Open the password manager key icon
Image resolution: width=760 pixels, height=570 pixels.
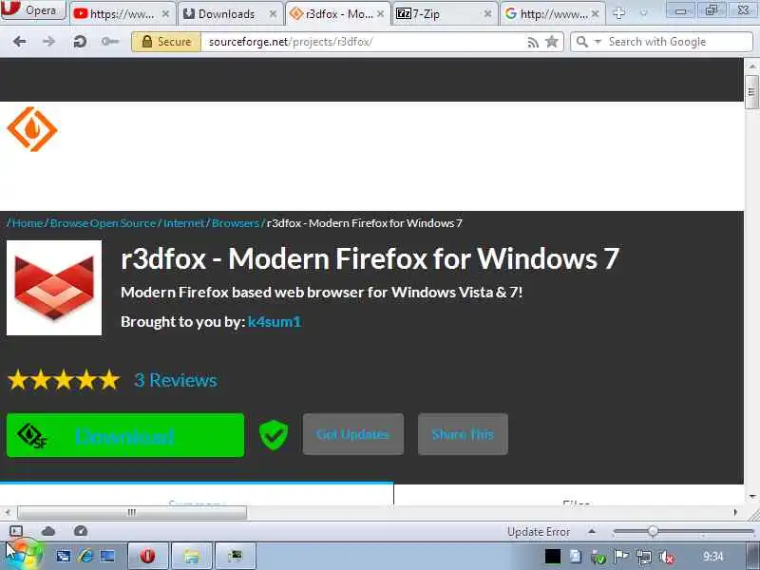(110, 42)
